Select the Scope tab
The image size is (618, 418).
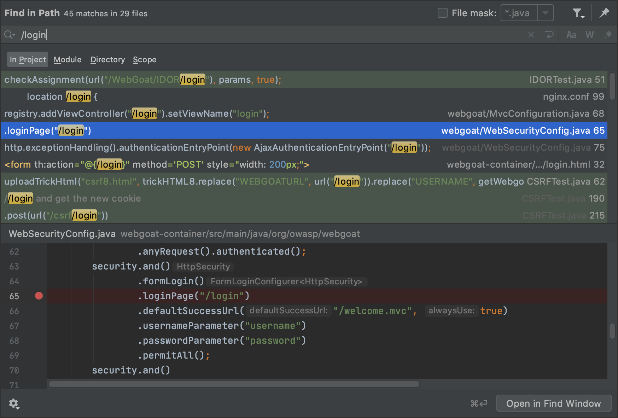point(144,59)
